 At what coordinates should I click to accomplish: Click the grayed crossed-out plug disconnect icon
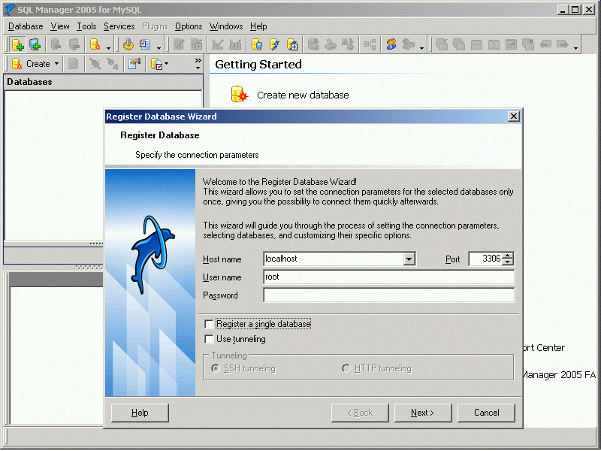pyautogui.click(x=95, y=64)
